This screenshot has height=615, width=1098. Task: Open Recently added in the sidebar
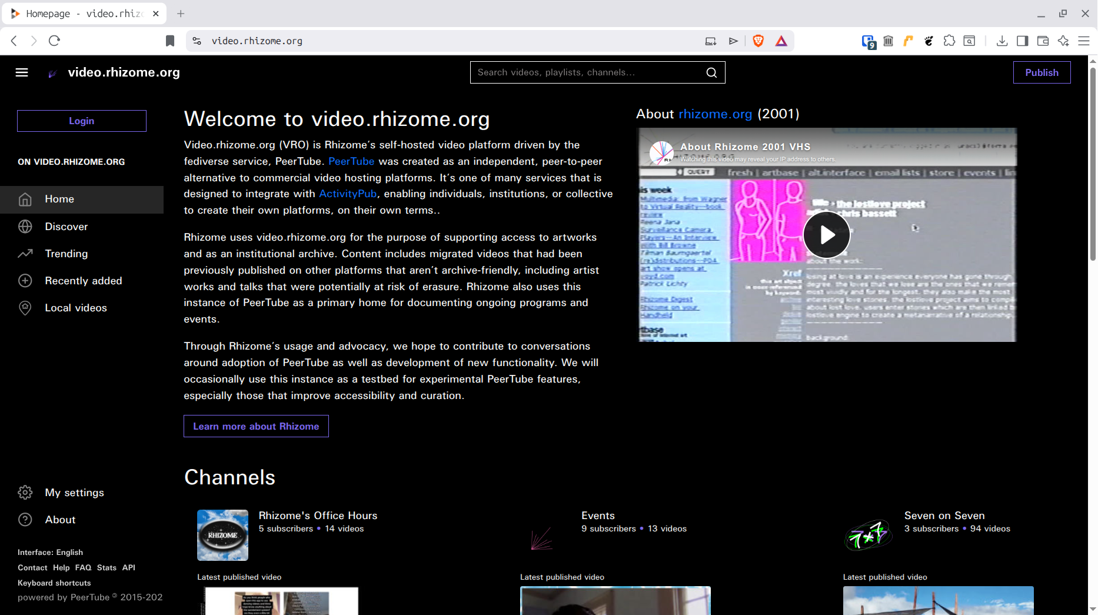82,281
